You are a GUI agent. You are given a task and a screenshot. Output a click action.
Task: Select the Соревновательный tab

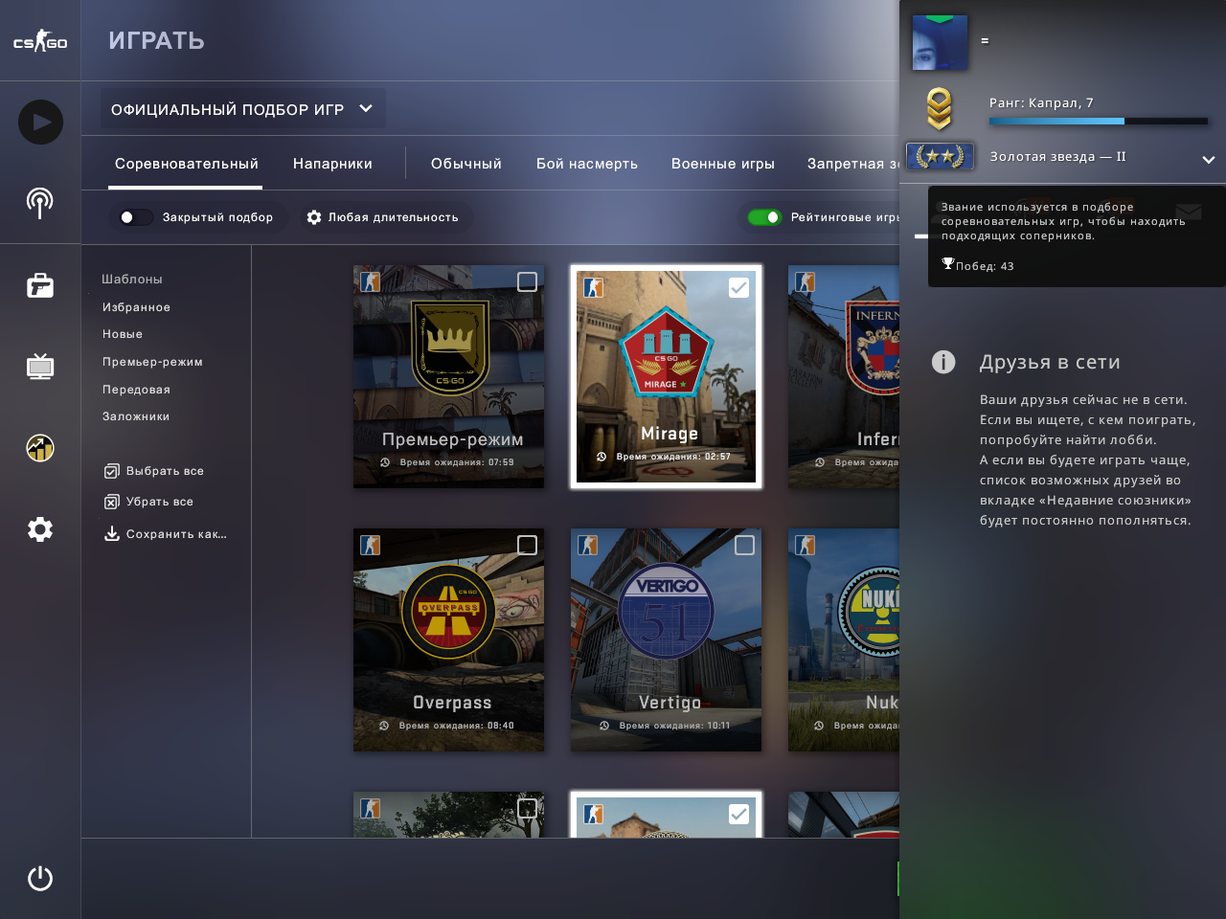(187, 164)
